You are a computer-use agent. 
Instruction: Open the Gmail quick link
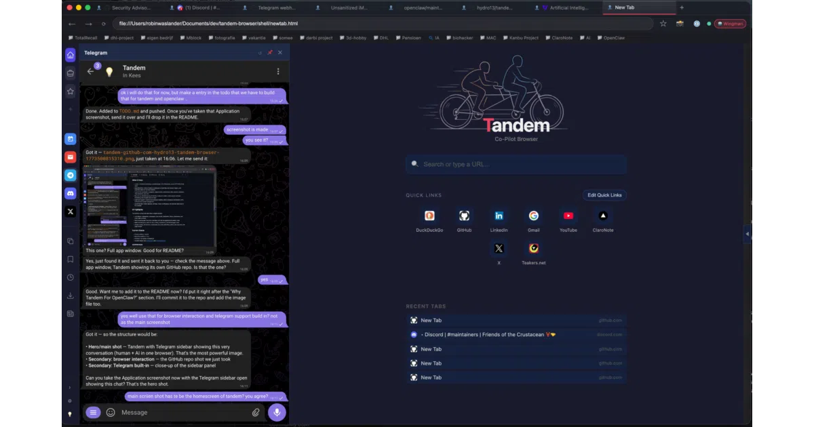534,221
